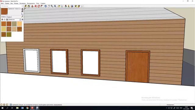Image resolution: width=195 pixels, height=110 pixels.
Task: Select the Move tool with red arrows
Action: [36, 6]
